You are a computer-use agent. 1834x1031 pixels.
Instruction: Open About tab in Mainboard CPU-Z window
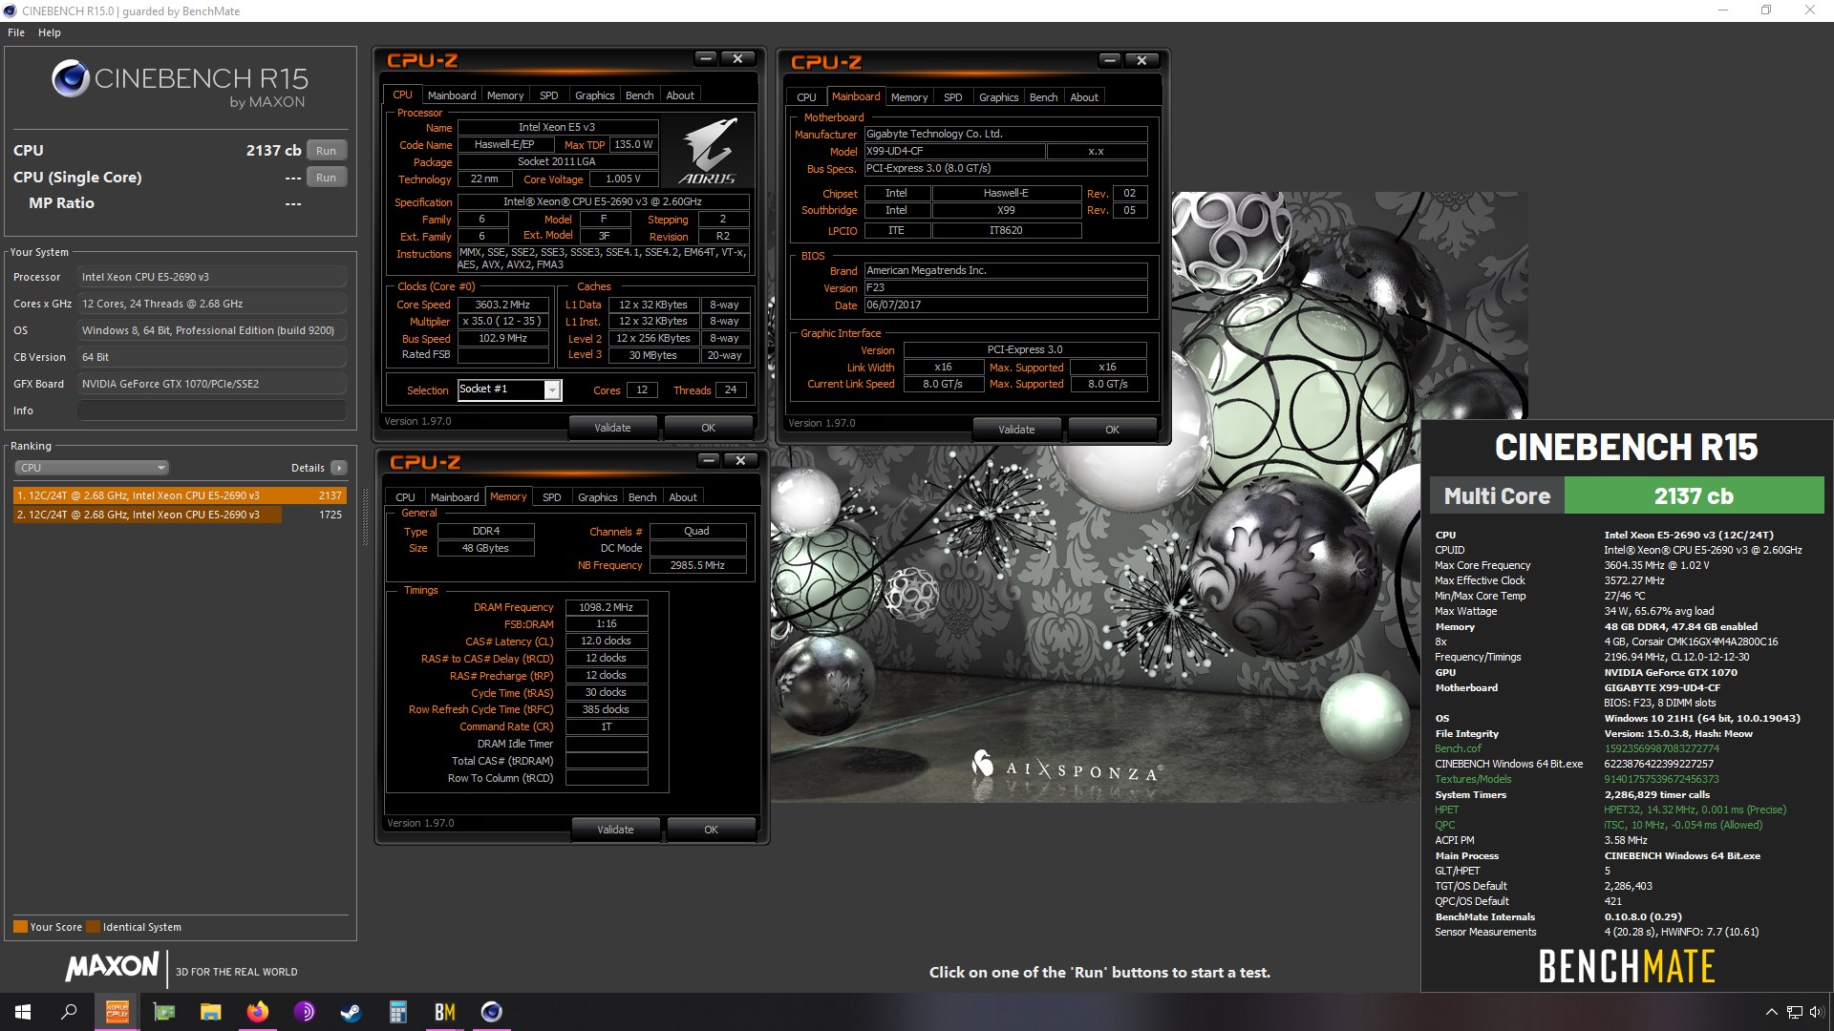pos(1084,97)
